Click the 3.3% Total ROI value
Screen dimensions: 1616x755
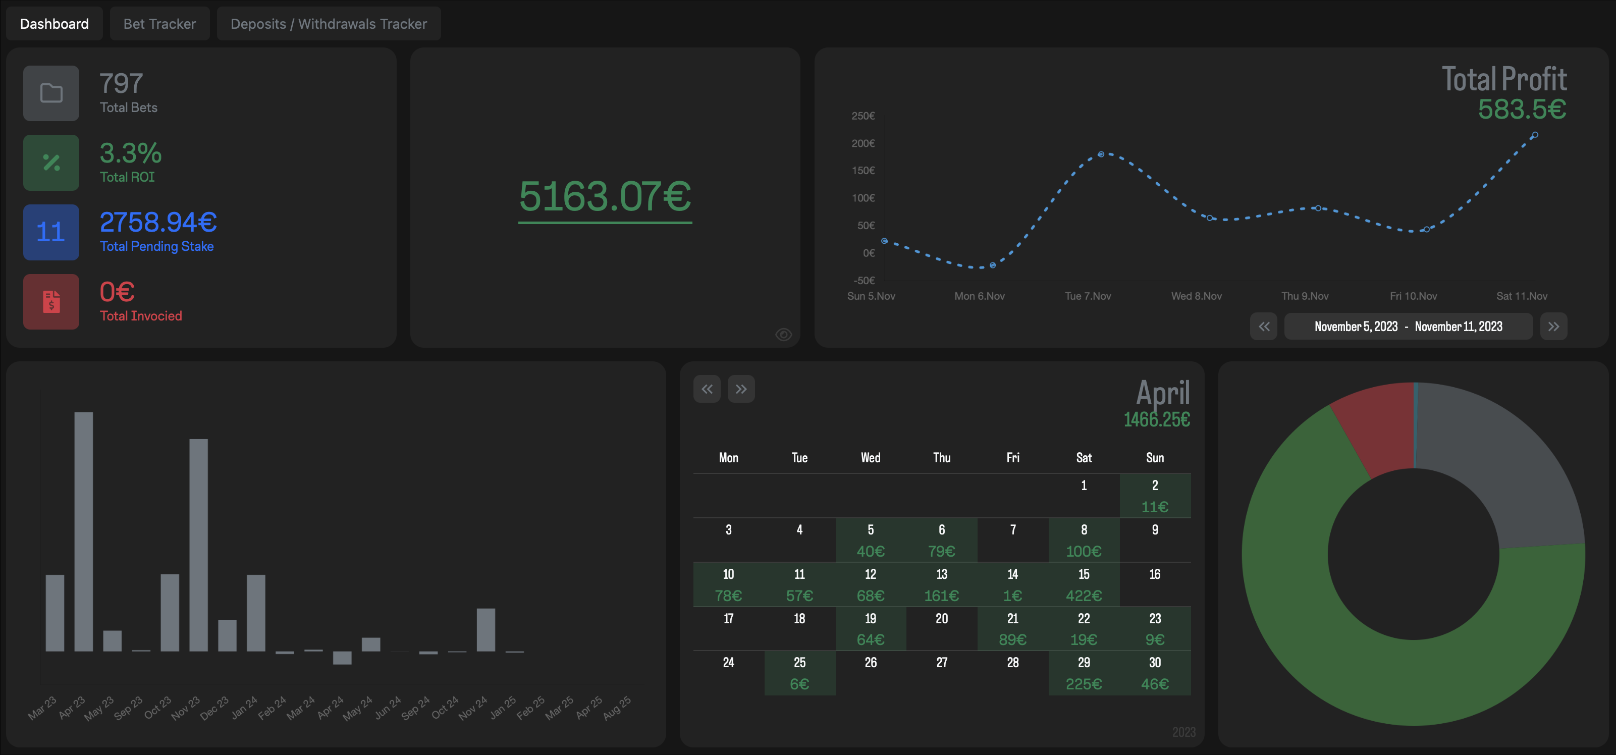coord(131,153)
